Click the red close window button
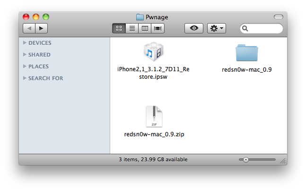Image resolution: width=306 pixels, height=191 pixels. coord(26,17)
